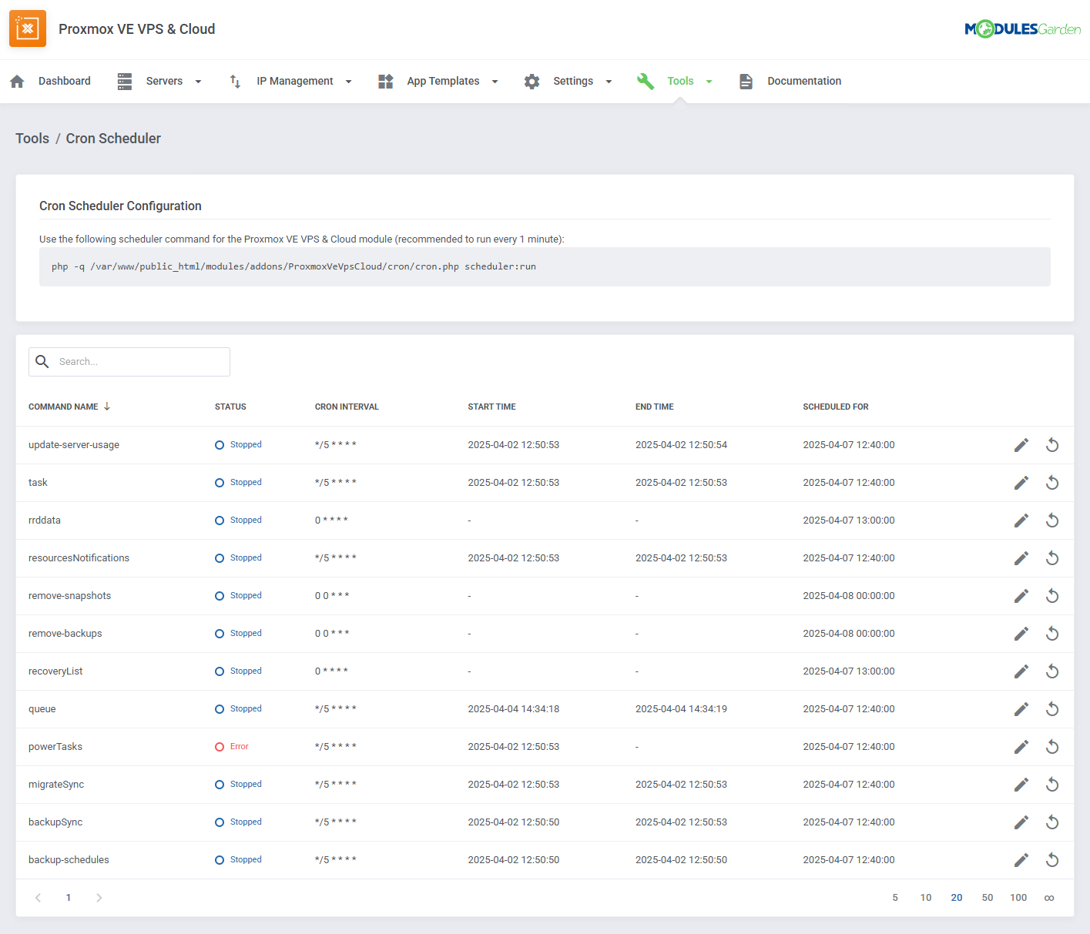The height and width of the screenshot is (934, 1090).
Task: Click the Settings gear icon
Action: pyautogui.click(x=532, y=81)
